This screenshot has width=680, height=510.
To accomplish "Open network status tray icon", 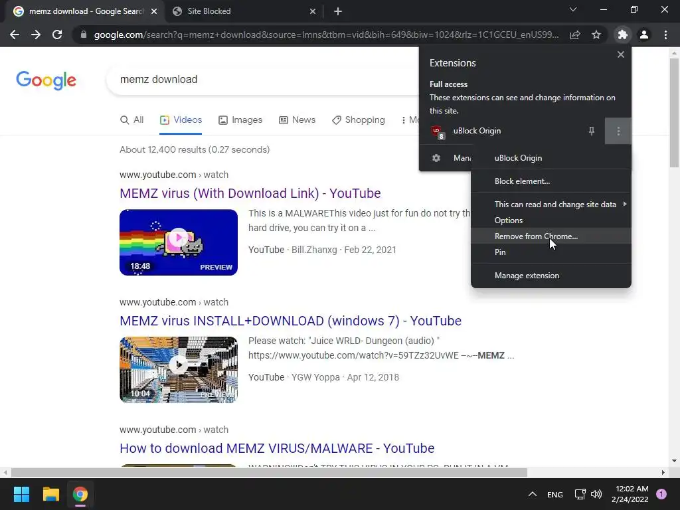I will coord(580,494).
